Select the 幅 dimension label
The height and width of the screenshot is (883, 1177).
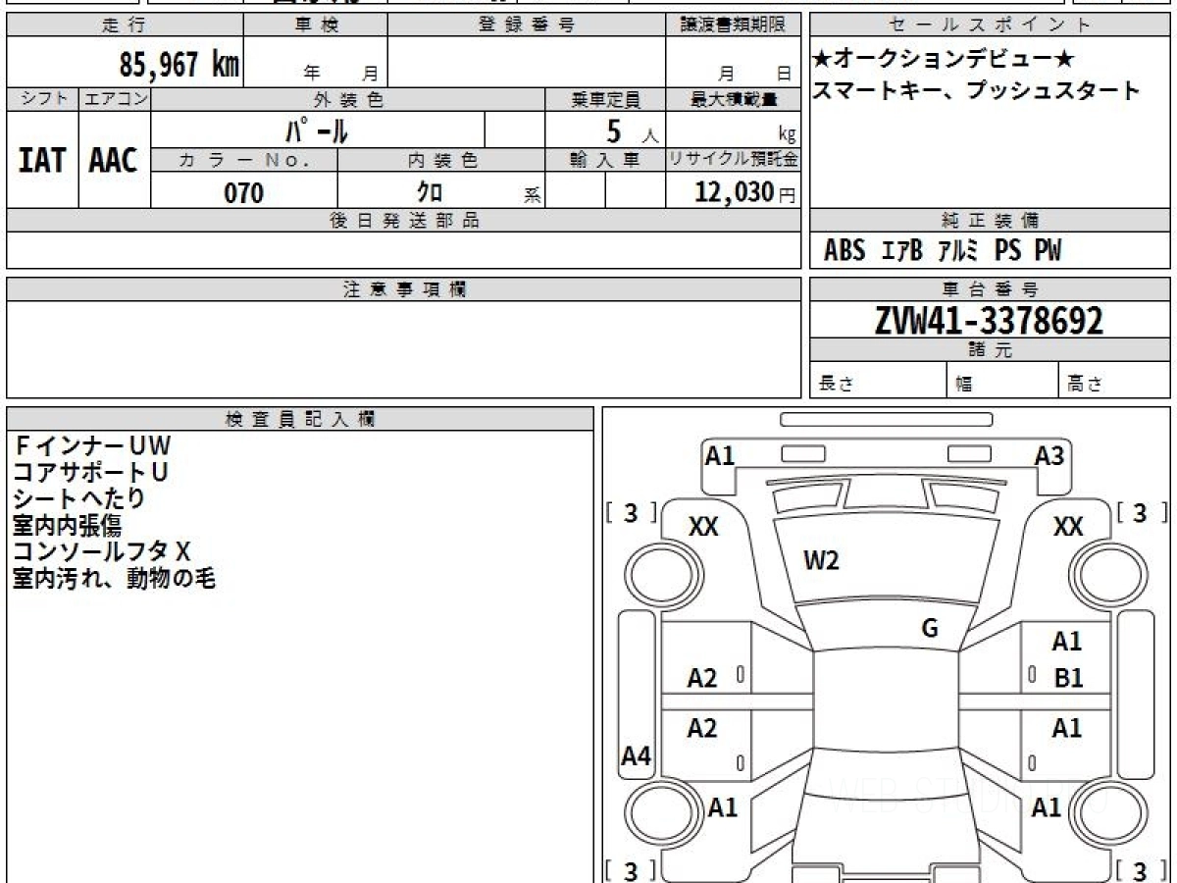pyautogui.click(x=964, y=385)
